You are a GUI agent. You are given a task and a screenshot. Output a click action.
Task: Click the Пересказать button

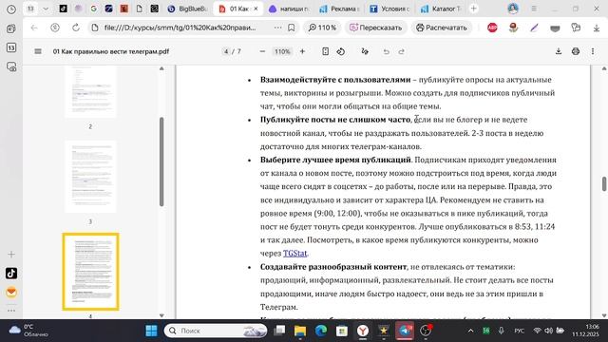pyautogui.click(x=376, y=28)
